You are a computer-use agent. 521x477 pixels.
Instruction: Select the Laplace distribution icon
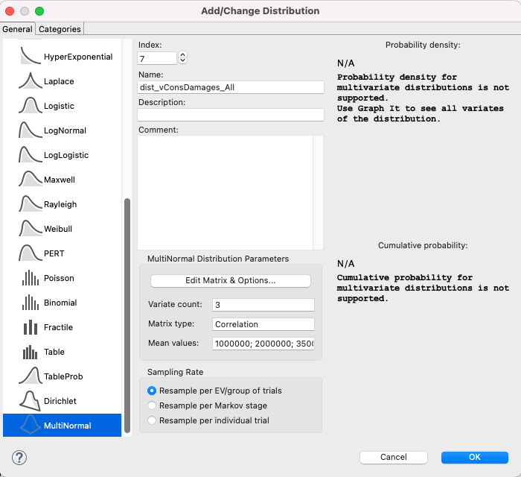click(31, 80)
